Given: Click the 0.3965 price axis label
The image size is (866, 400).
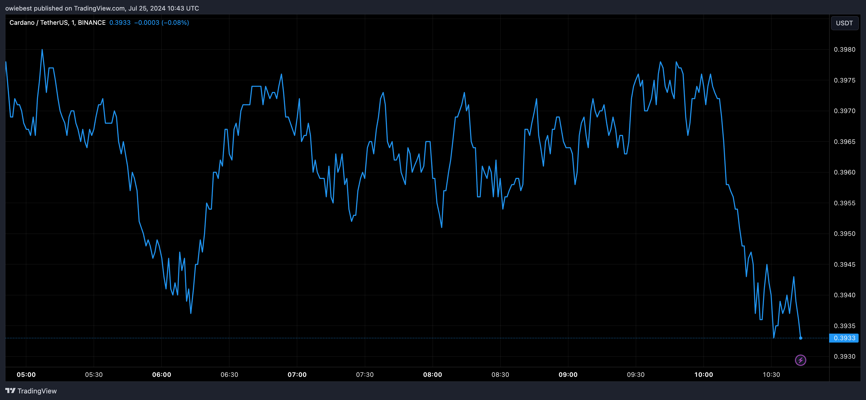Looking at the screenshot, I should [844, 142].
